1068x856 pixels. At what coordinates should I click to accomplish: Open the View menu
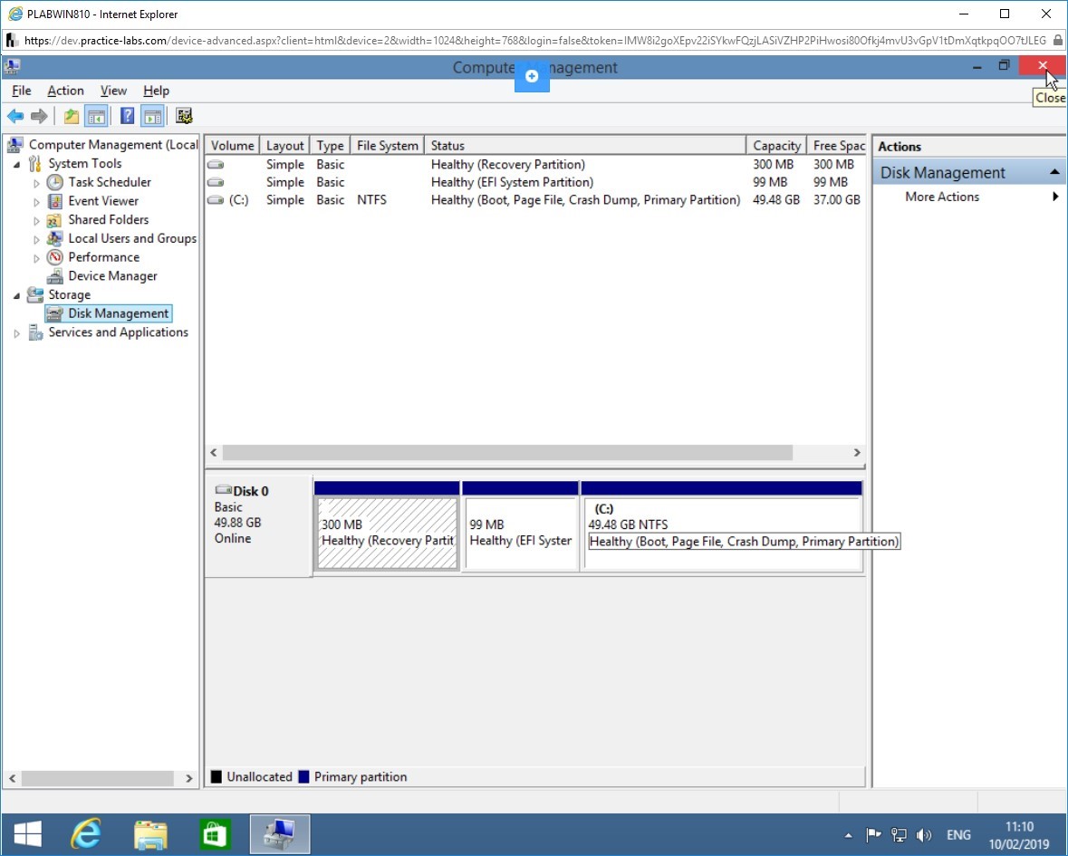[x=113, y=91]
